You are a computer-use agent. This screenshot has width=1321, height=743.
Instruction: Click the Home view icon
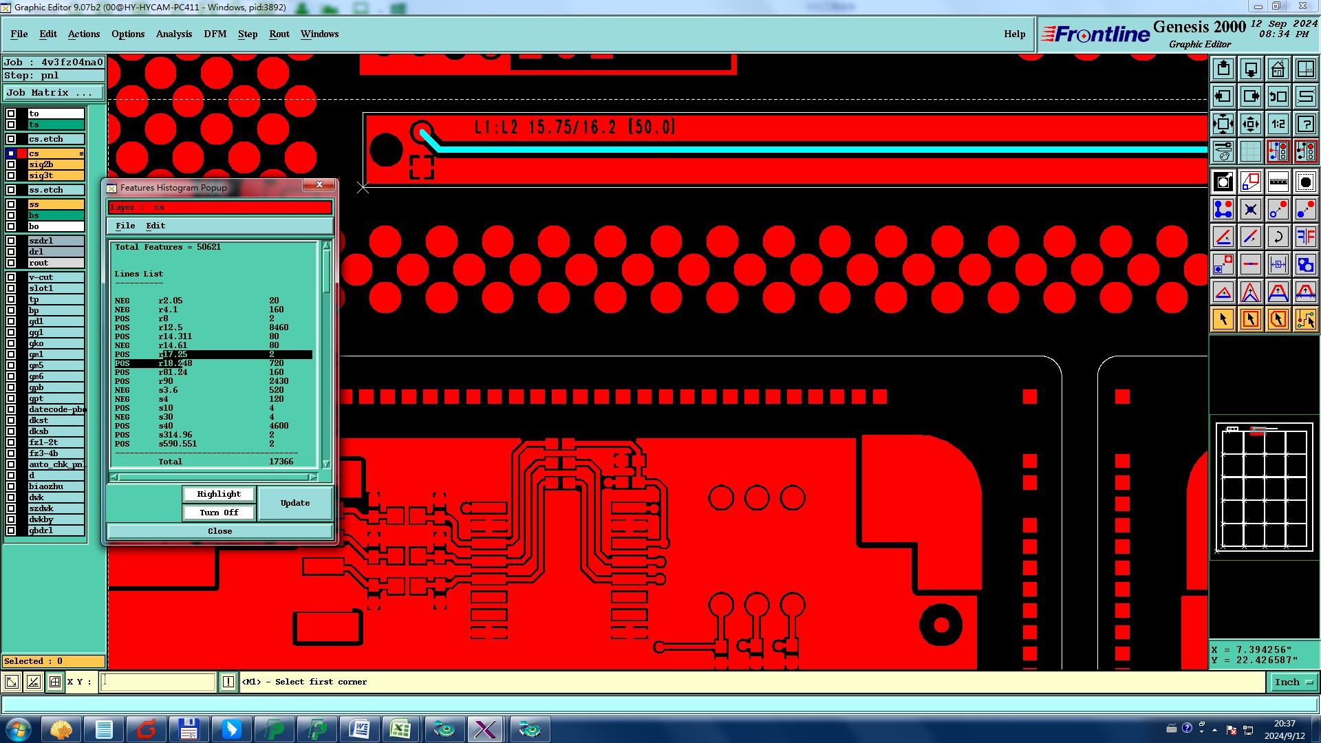(1278, 69)
